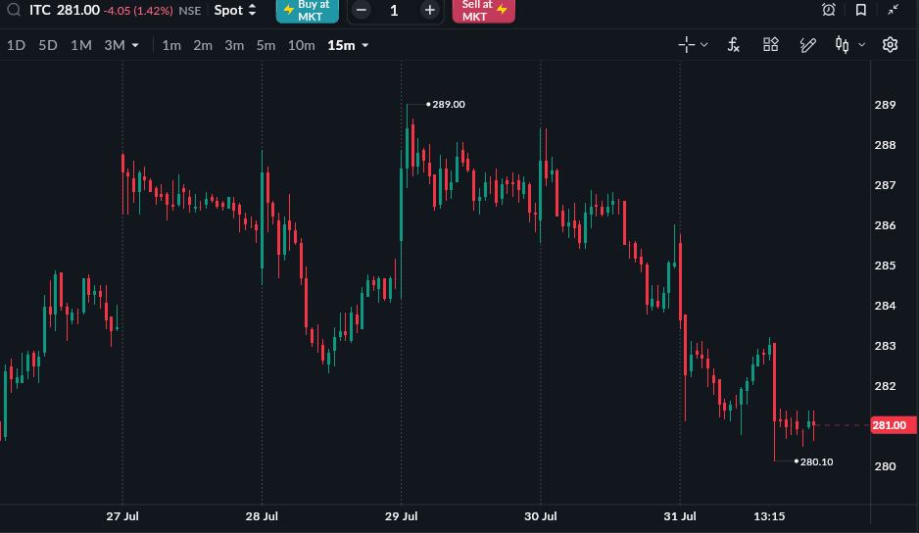
Task: Click the ITC symbol name
Action: click(40, 10)
